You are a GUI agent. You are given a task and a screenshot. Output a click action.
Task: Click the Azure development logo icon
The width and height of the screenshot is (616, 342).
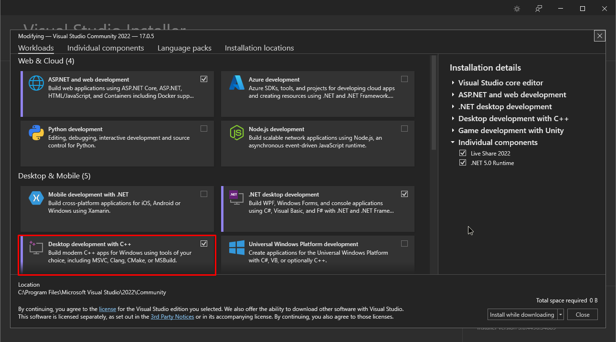[237, 83]
